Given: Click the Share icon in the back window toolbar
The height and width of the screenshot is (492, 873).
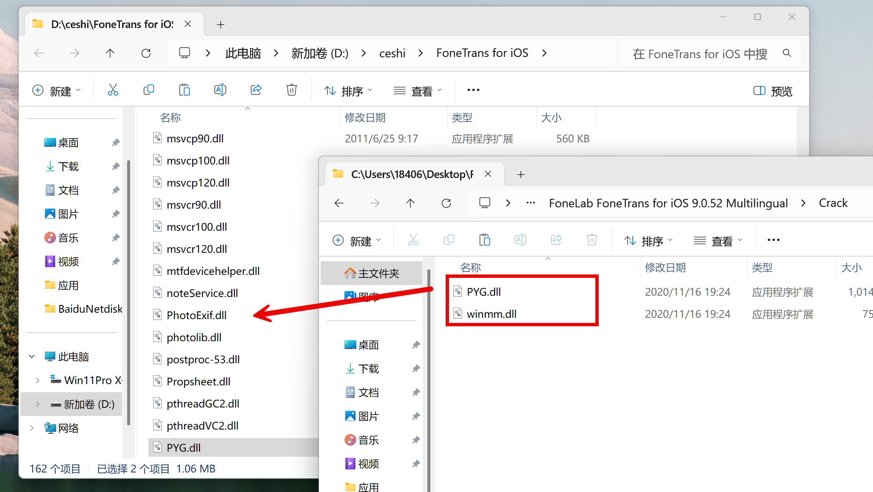Looking at the screenshot, I should click(256, 90).
